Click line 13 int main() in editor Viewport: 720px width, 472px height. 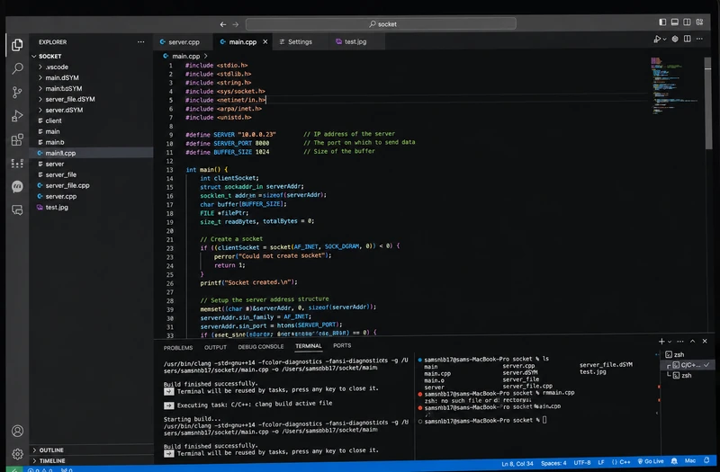pyautogui.click(x=206, y=170)
